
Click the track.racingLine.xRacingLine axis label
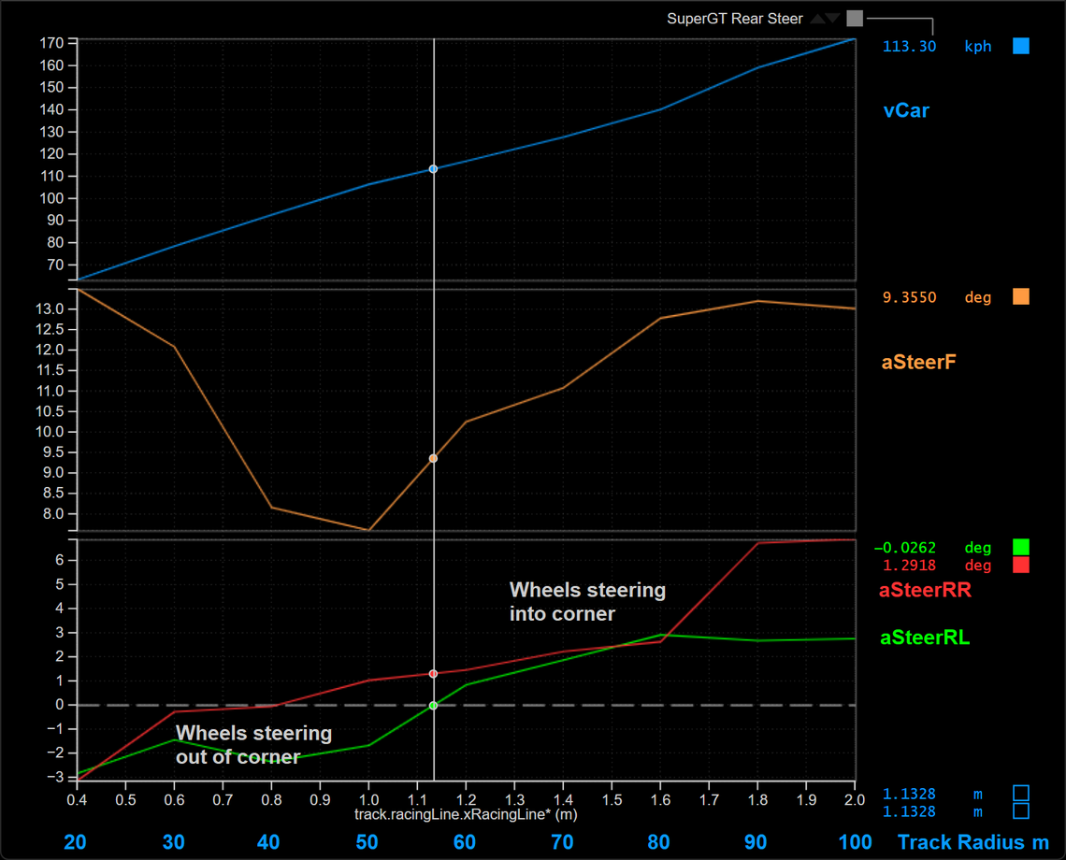[465, 814]
